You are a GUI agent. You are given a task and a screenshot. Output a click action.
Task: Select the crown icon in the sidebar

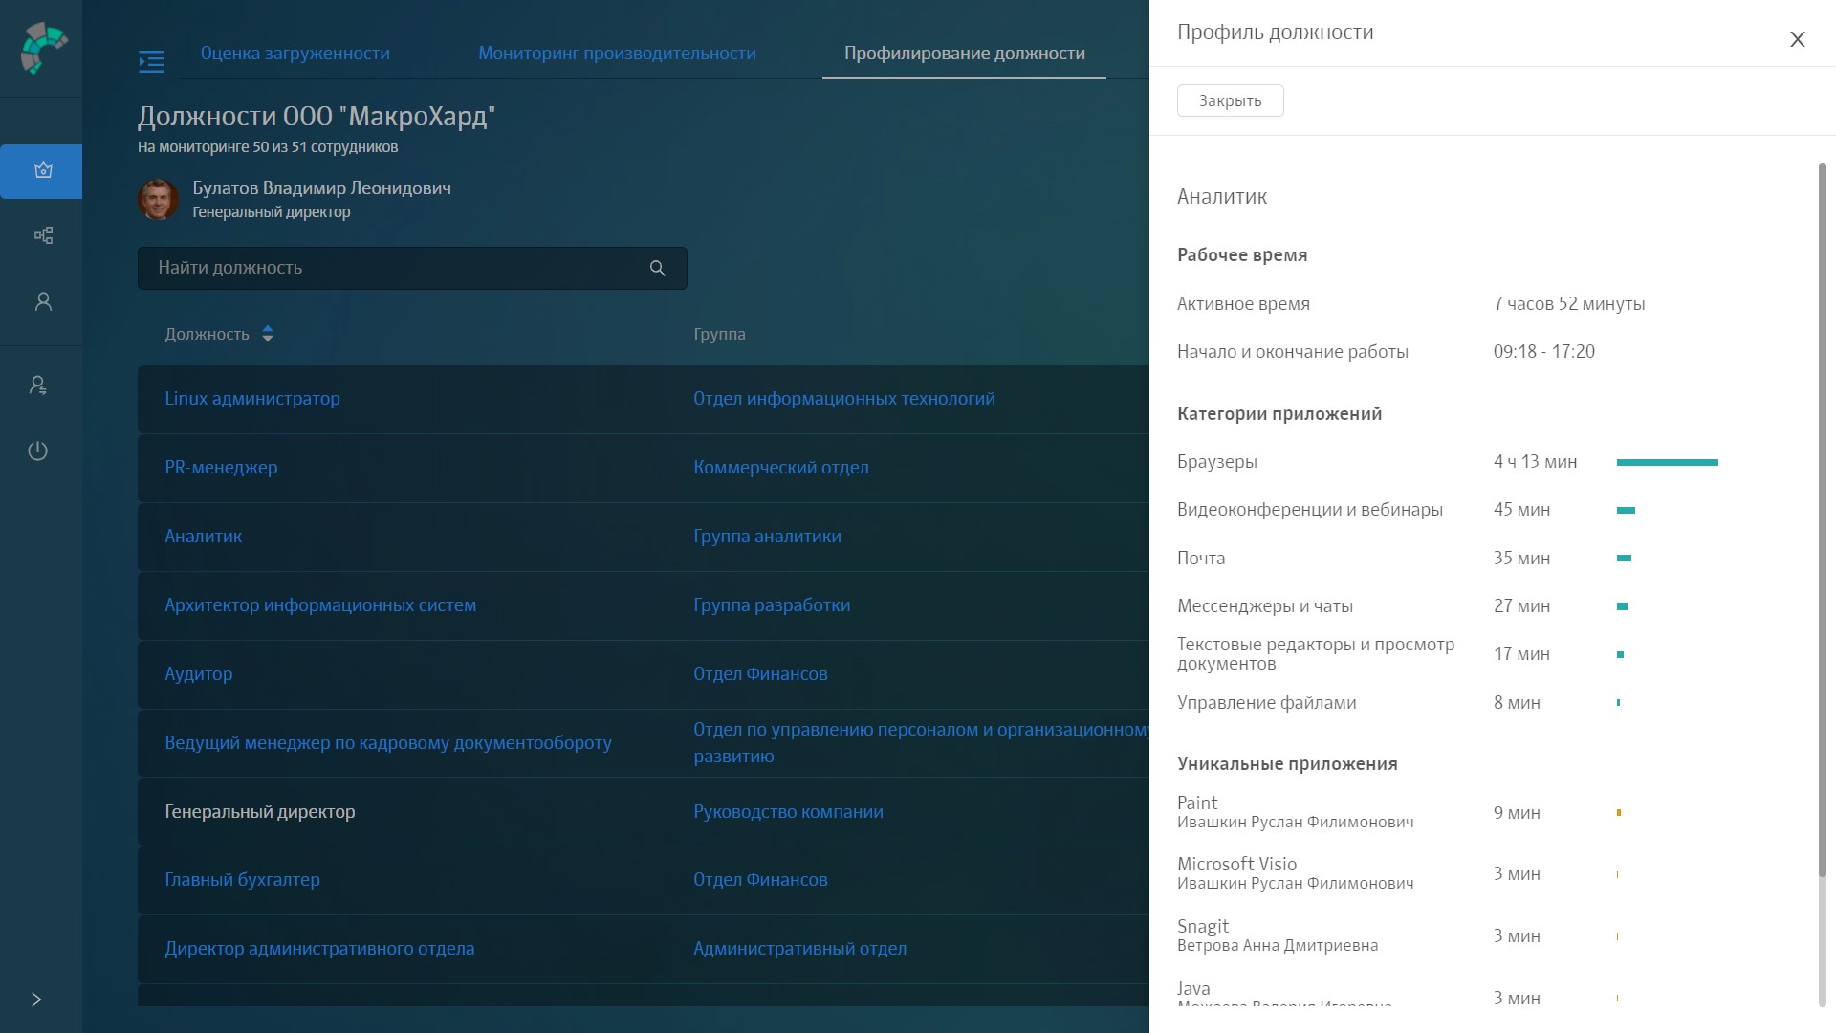[42, 171]
